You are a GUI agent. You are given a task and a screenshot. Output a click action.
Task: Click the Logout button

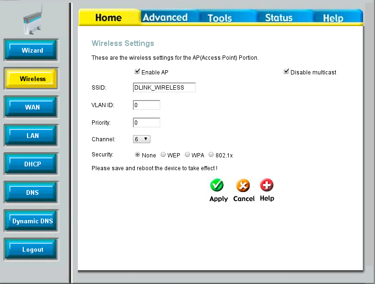tap(31, 249)
